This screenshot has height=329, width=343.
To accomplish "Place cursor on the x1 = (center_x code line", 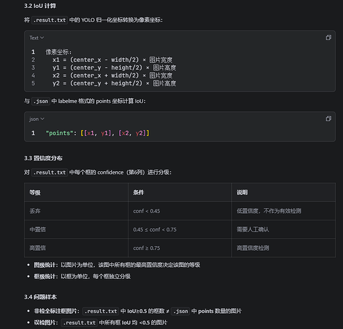I will pos(113,60).
